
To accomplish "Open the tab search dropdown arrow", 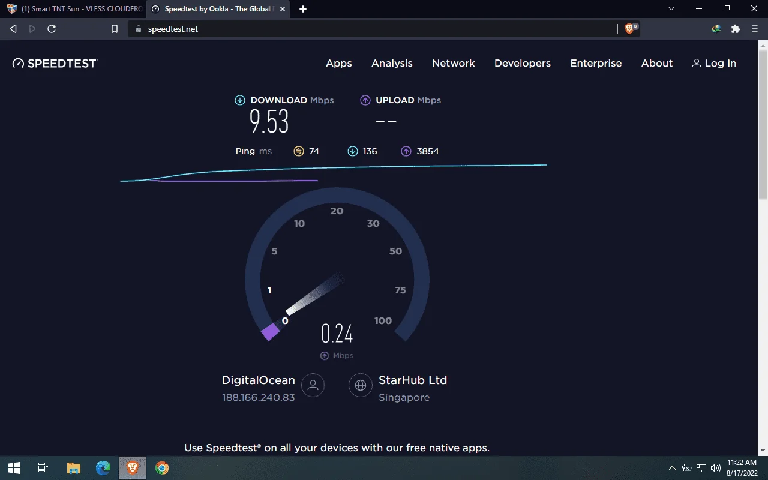I will click(671, 9).
